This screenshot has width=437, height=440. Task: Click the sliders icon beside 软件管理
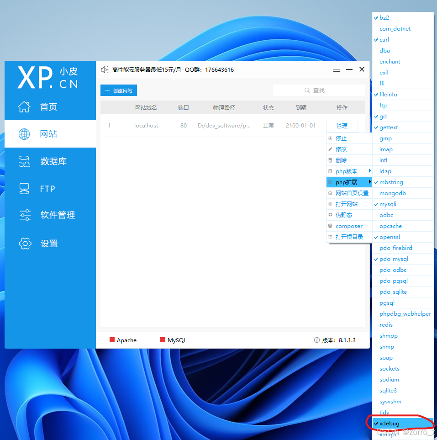[x=25, y=215]
